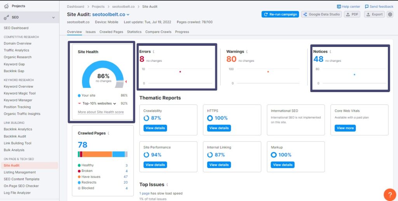This screenshot has width=398, height=201.
Task: Open the settings gear icon
Action: (x=389, y=14)
